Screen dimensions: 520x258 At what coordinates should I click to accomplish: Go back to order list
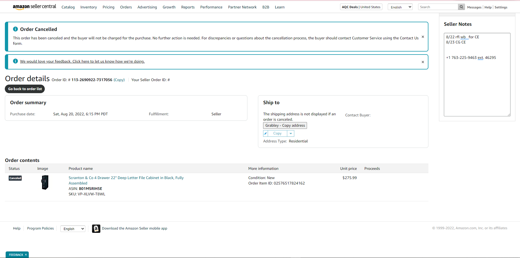pyautogui.click(x=25, y=89)
